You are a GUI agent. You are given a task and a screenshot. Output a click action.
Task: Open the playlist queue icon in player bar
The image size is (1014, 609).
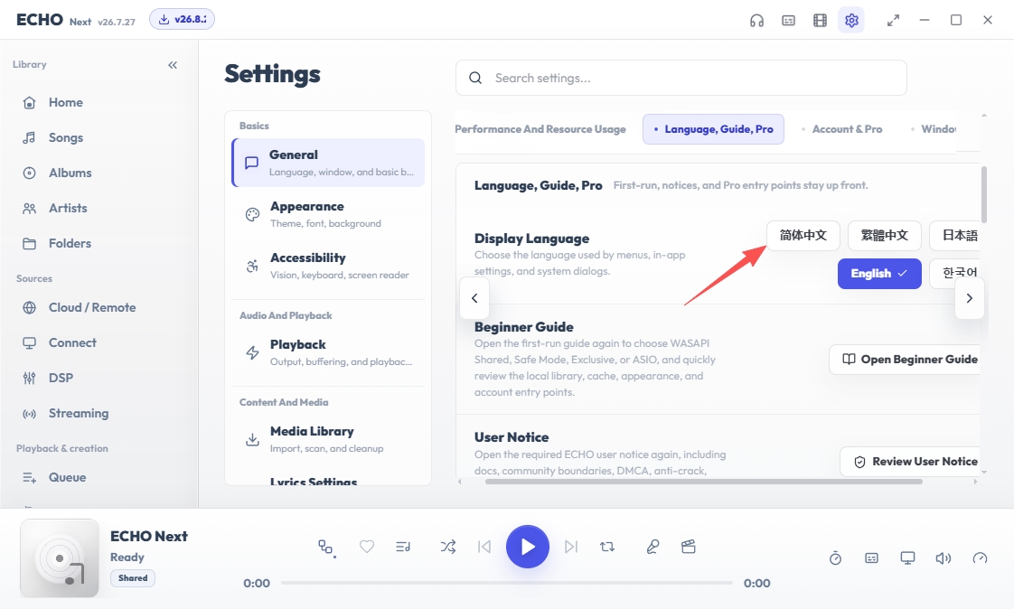coord(403,547)
